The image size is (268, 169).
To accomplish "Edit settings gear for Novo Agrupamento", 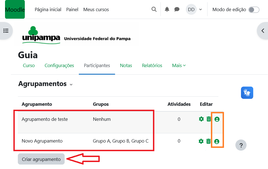I will (x=201, y=141).
